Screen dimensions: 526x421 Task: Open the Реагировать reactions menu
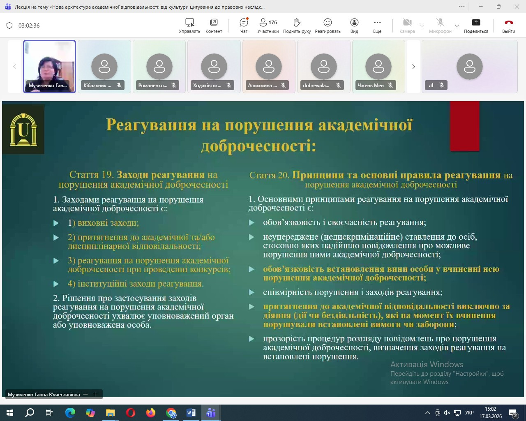click(328, 25)
